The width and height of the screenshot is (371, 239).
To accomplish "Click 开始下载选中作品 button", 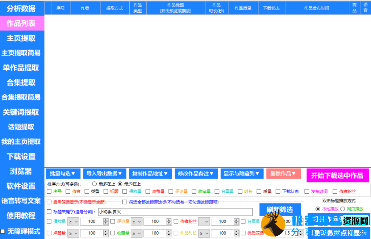I will (337, 176).
